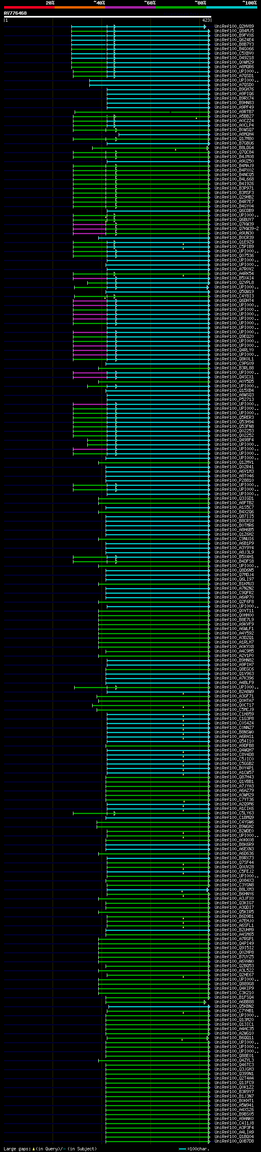The width and height of the screenshot is (261, 1152).
Task: Select hit label UniRef100_C5XBV0
Action: [x=234, y=53]
